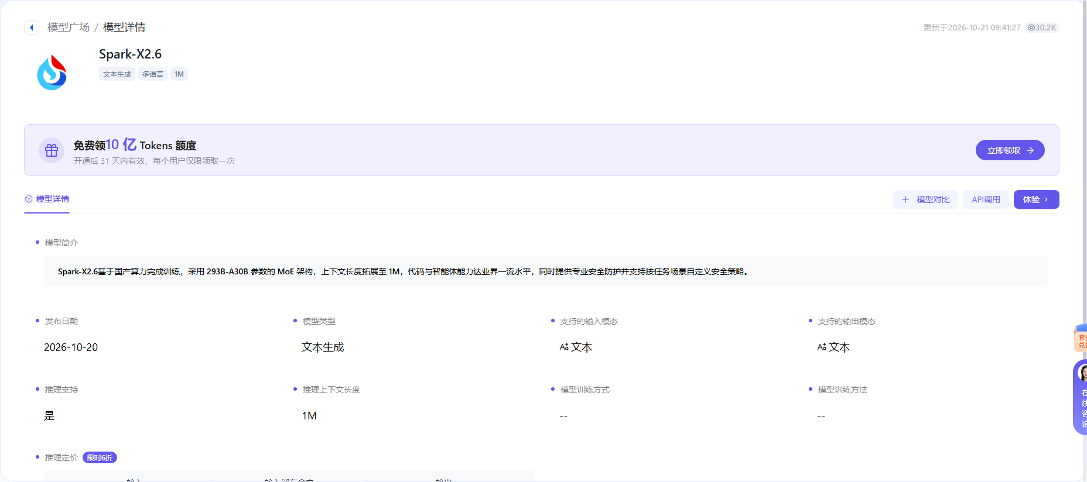Click the 体验 button
This screenshot has height=482, width=1087.
point(1036,199)
